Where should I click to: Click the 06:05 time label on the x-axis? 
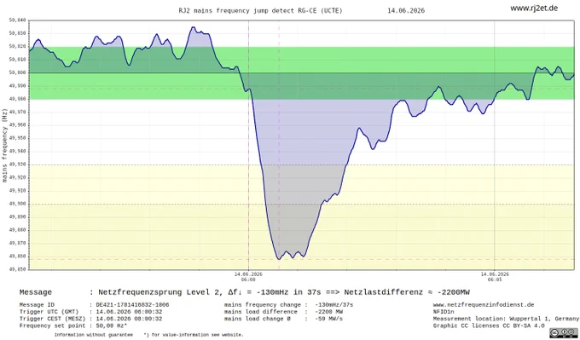tap(495, 279)
